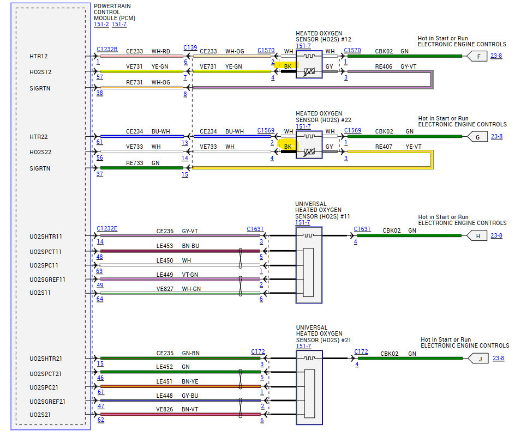Select the H off-page connector symbol
The image size is (521, 437).
pyautogui.click(x=477, y=236)
